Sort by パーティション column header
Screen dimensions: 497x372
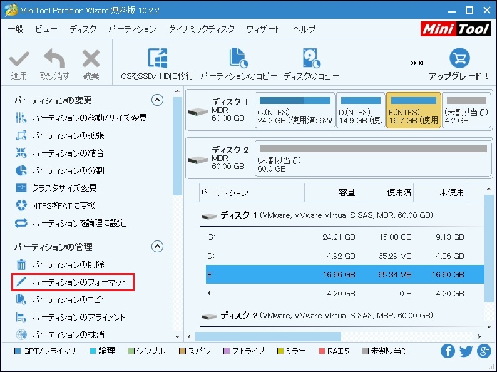pos(252,192)
